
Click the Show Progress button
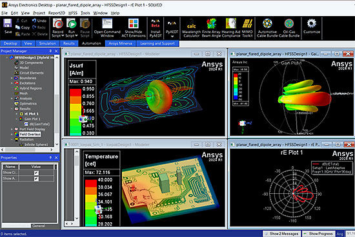319,234
